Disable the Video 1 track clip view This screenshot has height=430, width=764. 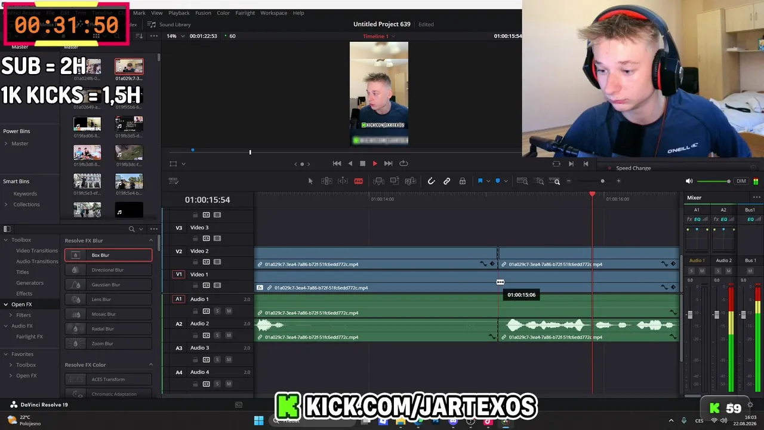(217, 285)
